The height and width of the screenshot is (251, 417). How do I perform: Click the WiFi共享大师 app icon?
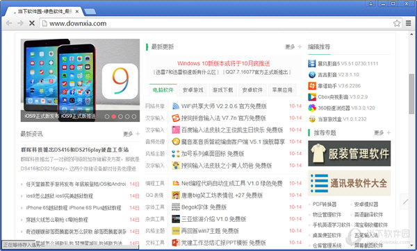pos(176,106)
